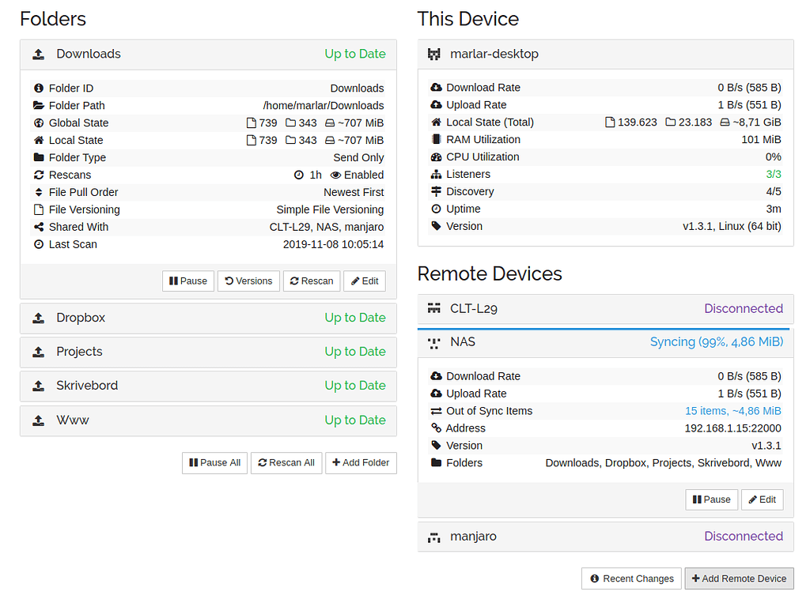Expand the Projects folder panel
810x603 pixels.
pos(208,352)
